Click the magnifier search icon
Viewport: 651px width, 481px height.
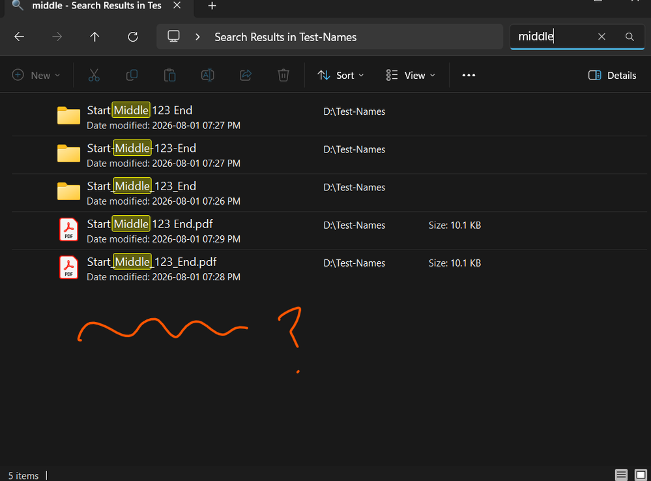click(629, 36)
